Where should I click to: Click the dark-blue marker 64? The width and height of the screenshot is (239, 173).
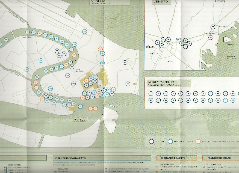(57, 51)
